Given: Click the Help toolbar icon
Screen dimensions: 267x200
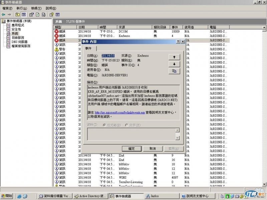Looking at the screenshot, I should pyautogui.click(x=51, y=15).
